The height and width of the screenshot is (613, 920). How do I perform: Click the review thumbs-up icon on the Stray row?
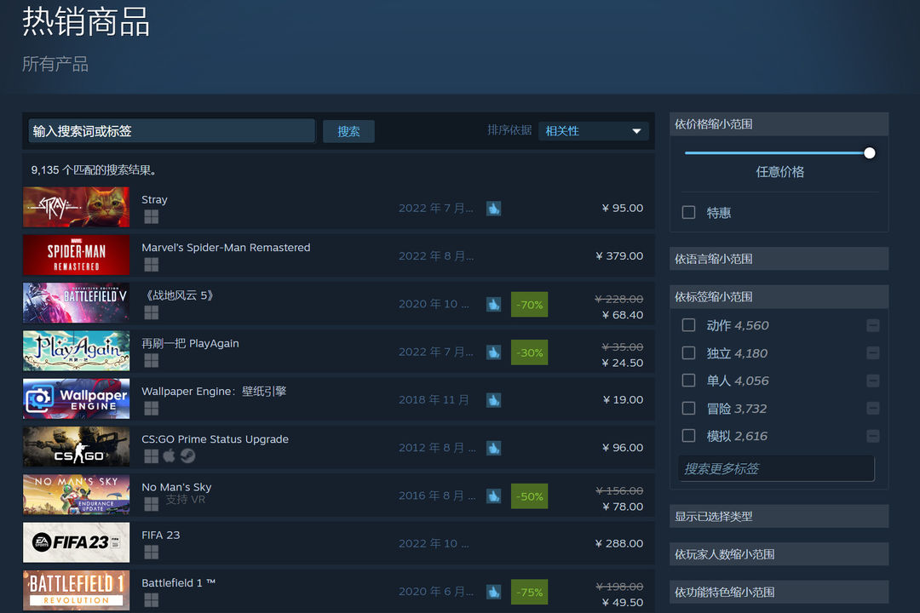point(493,209)
